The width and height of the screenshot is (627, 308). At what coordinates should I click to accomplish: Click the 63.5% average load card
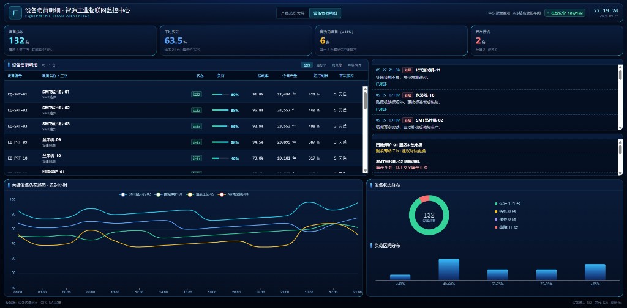tap(236, 40)
